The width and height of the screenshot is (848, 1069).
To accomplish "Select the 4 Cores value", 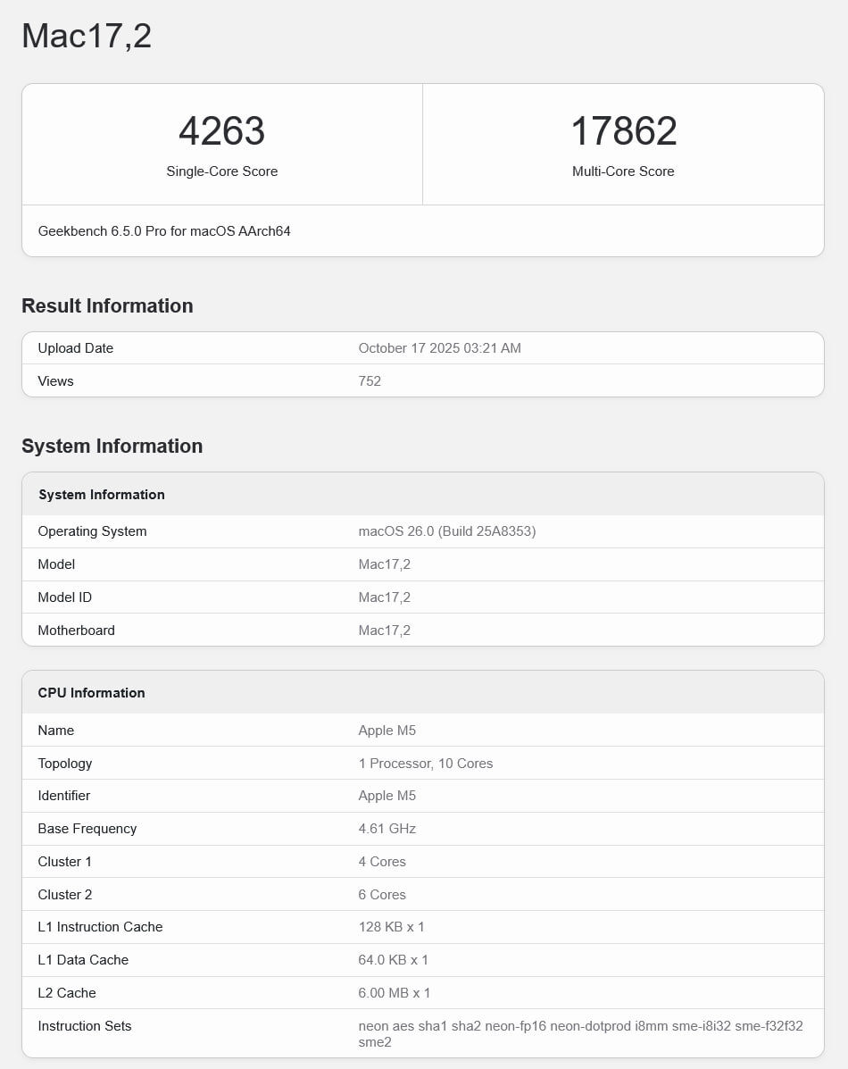I will tap(382, 862).
